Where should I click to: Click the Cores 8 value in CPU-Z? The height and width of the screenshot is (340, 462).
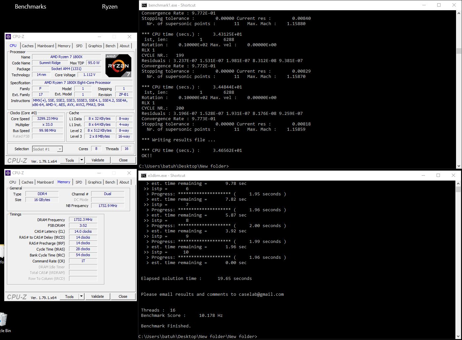[96, 149]
